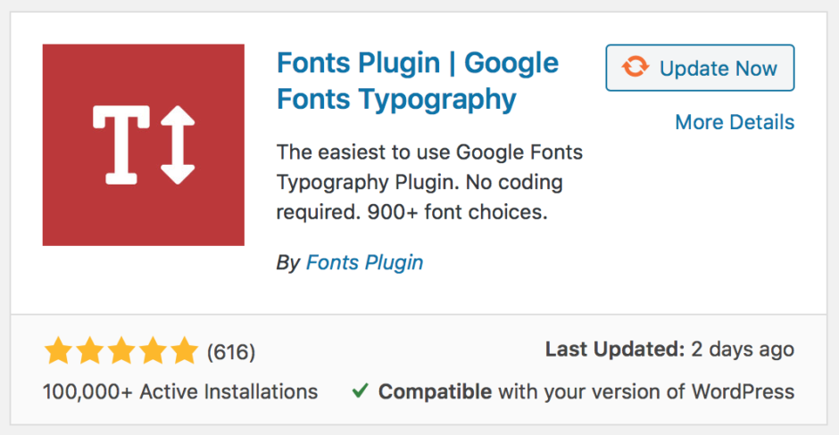Click the orange update refresh icon
This screenshot has width=839, height=435.
pos(635,68)
